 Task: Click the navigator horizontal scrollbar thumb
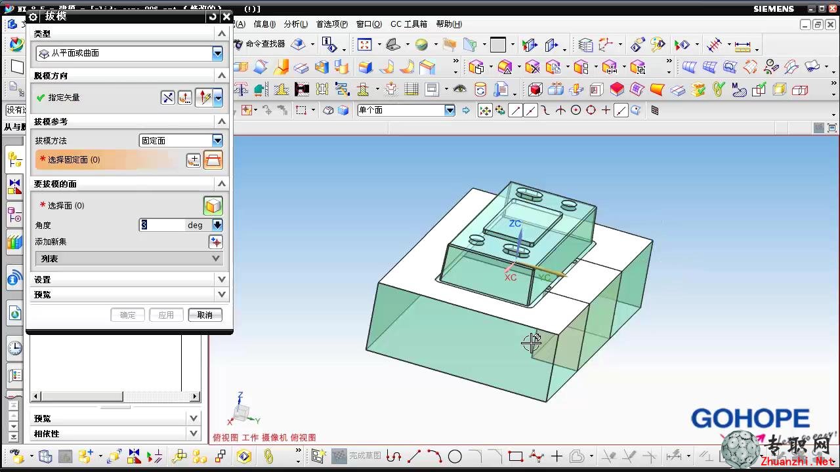point(81,397)
